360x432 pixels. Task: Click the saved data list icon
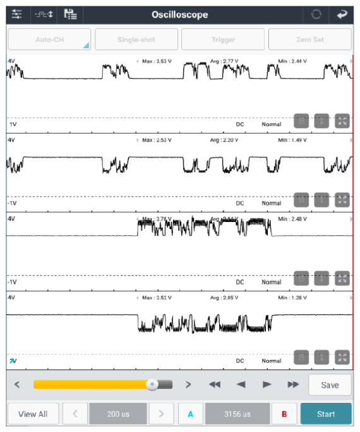point(70,15)
